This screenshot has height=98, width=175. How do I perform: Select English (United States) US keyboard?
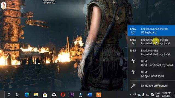pyautogui.click(x=151, y=30)
